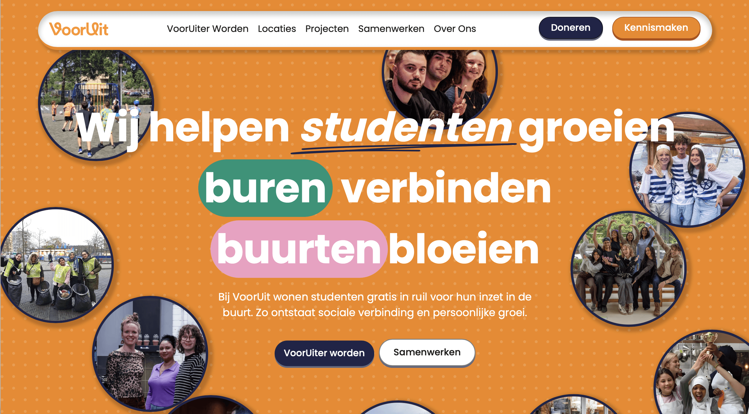Screen dimensions: 749x414
Task: Open the litter cleanup volunteers photo
Action: tap(56, 265)
